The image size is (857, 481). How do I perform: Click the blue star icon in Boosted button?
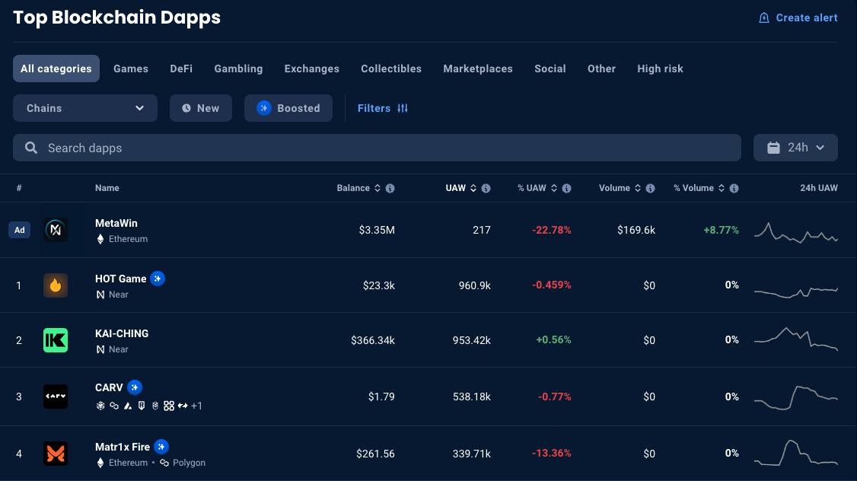click(x=264, y=108)
